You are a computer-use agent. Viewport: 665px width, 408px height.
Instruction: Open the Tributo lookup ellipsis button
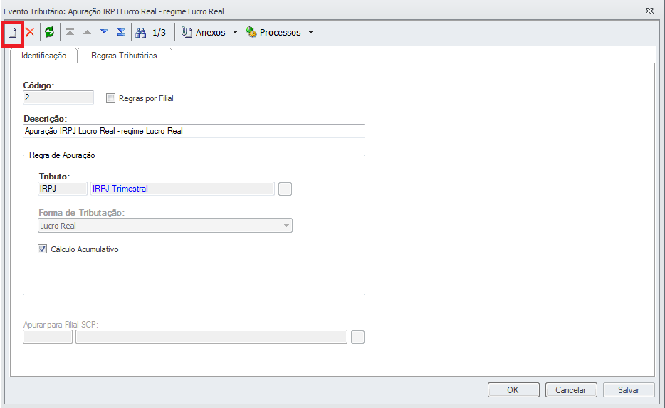tap(286, 189)
